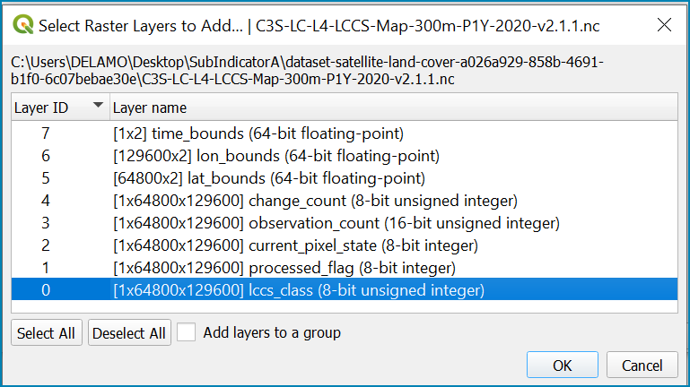Select the change_count layer row
The image size is (690, 387).
pos(345,201)
